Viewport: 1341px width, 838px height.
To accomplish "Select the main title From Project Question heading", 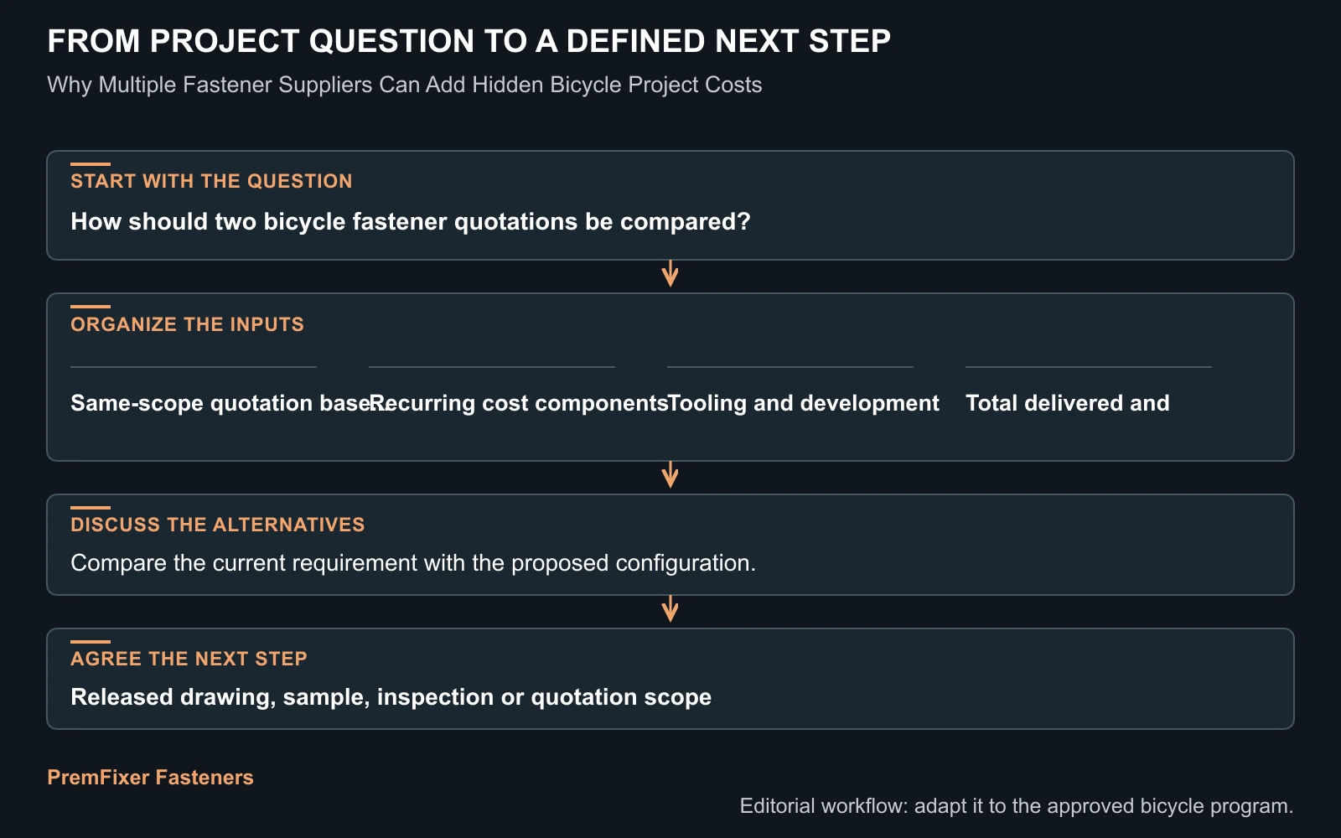I will pos(469,41).
